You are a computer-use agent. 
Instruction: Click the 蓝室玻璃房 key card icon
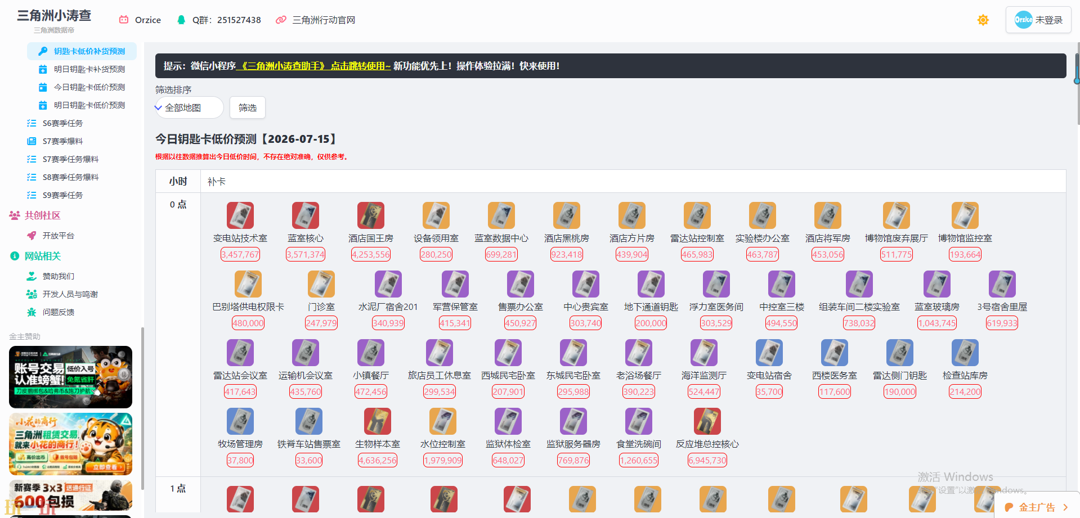click(937, 284)
